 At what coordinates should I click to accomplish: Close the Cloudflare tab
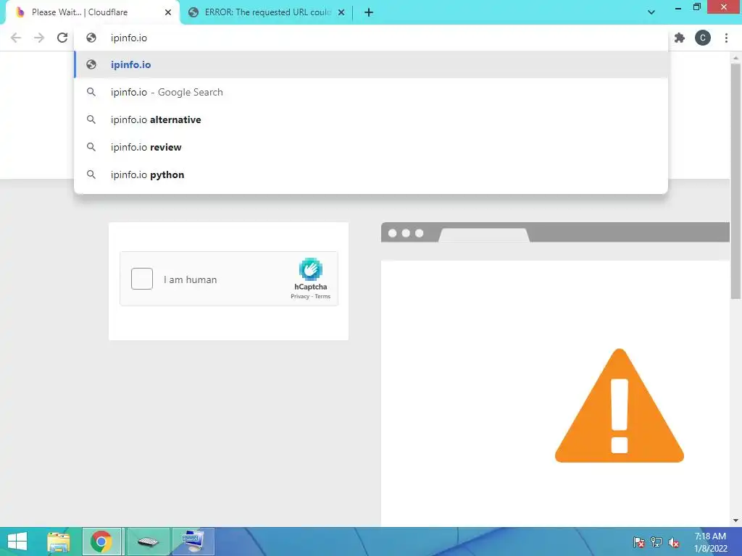168,12
